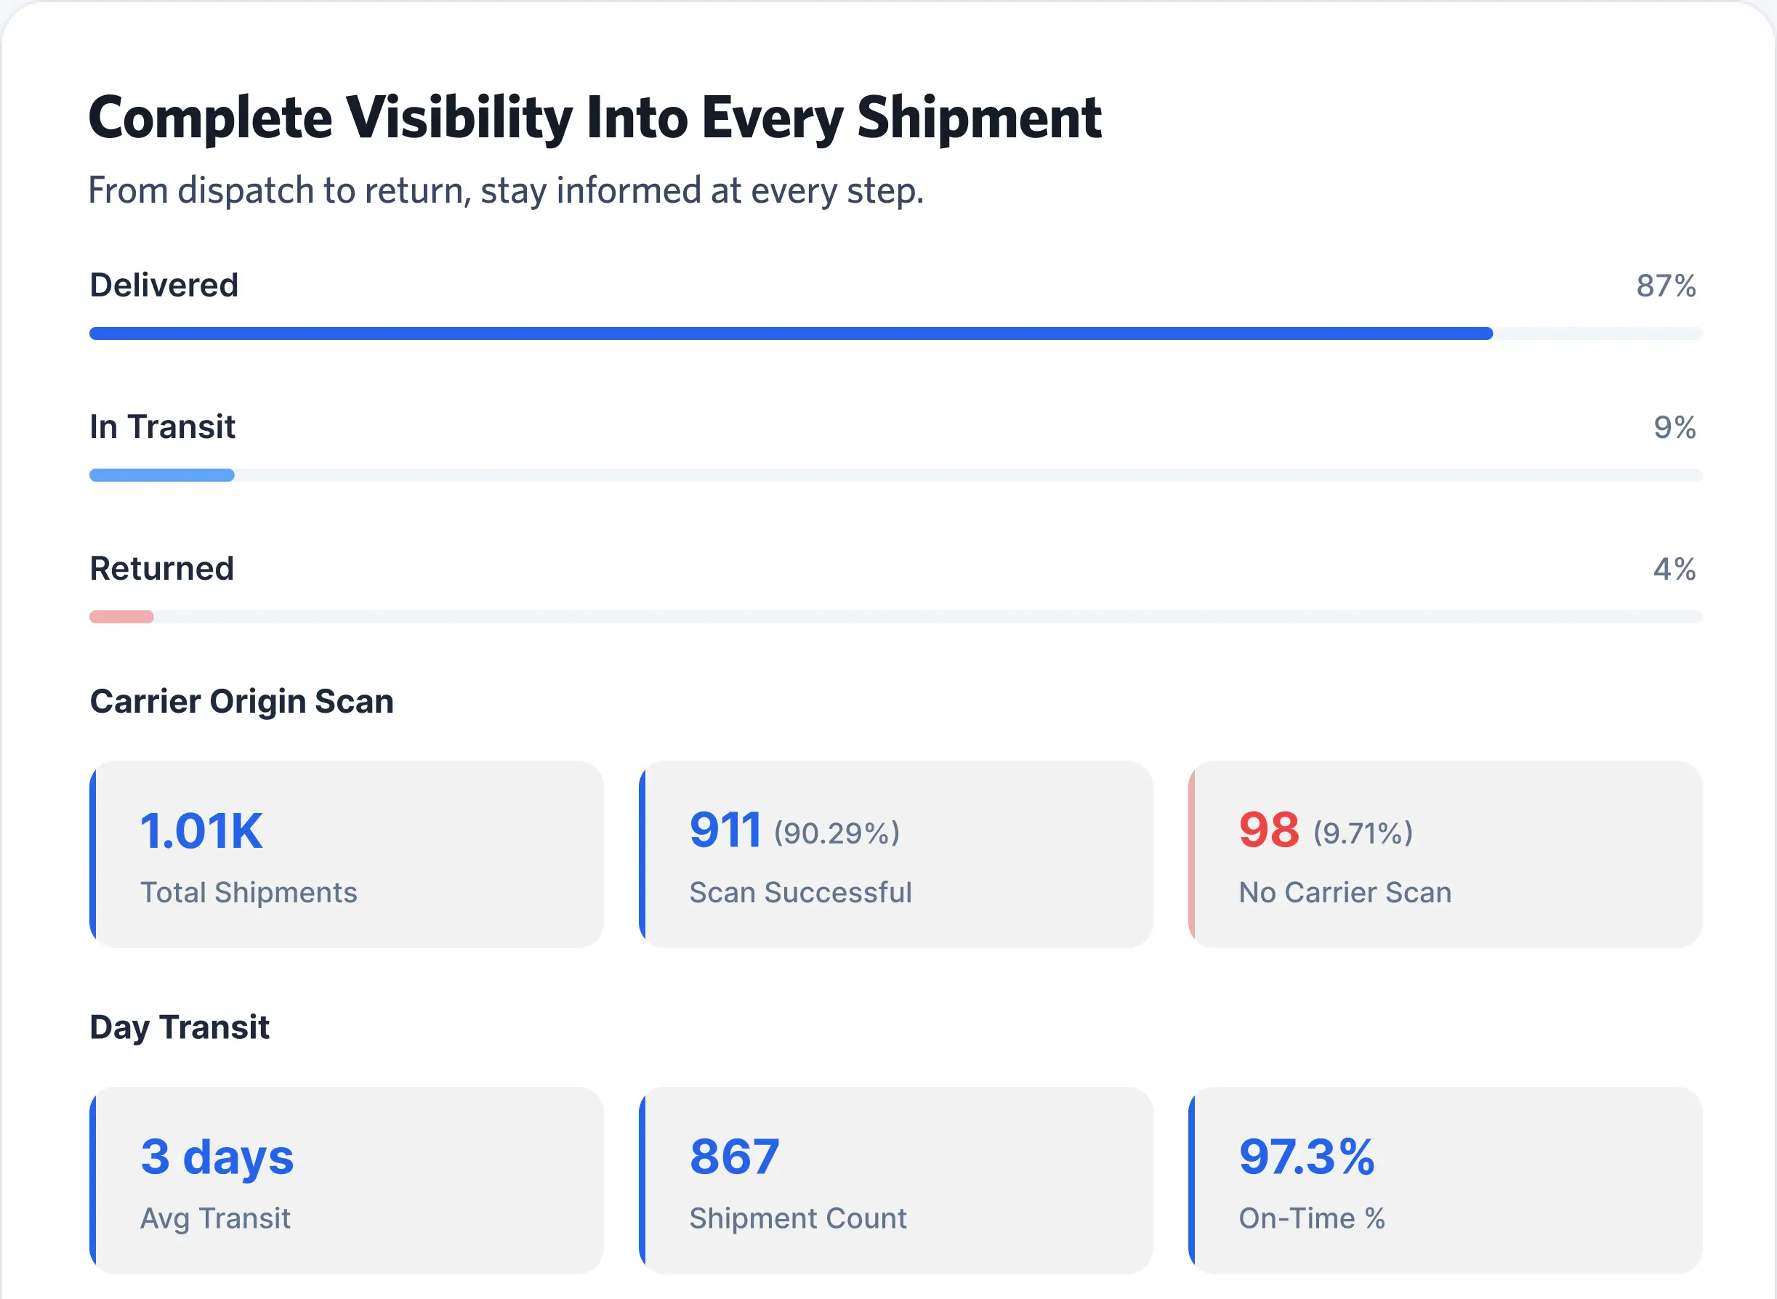
Task: Click the red 98 count value
Action: tap(1268, 830)
